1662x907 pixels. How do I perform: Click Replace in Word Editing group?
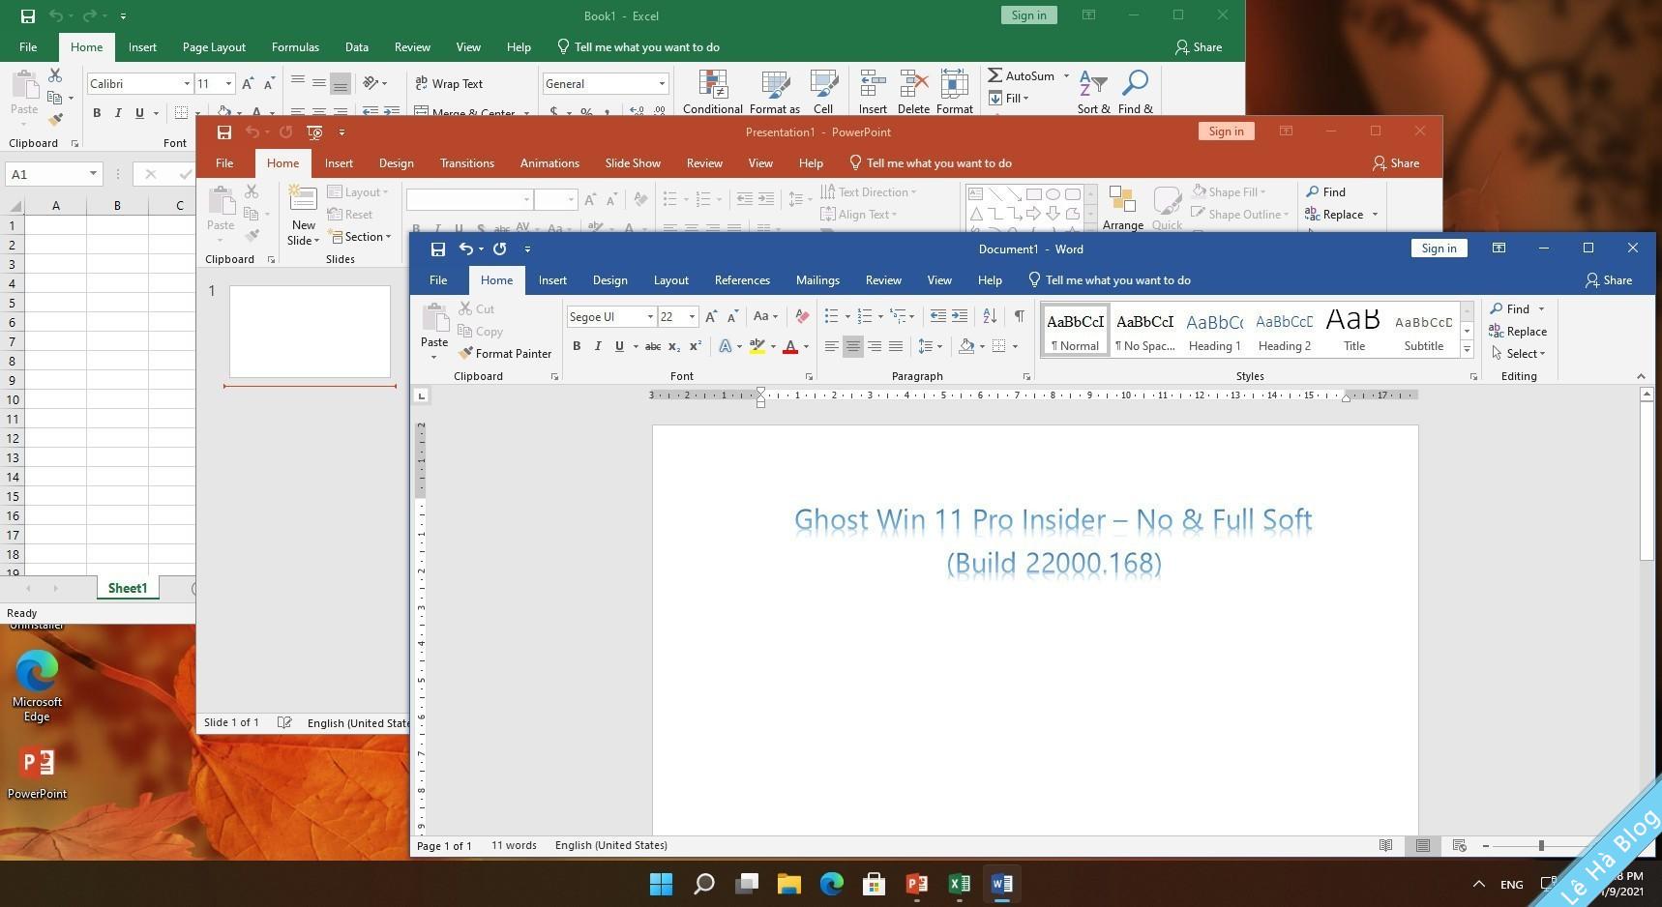(x=1518, y=332)
